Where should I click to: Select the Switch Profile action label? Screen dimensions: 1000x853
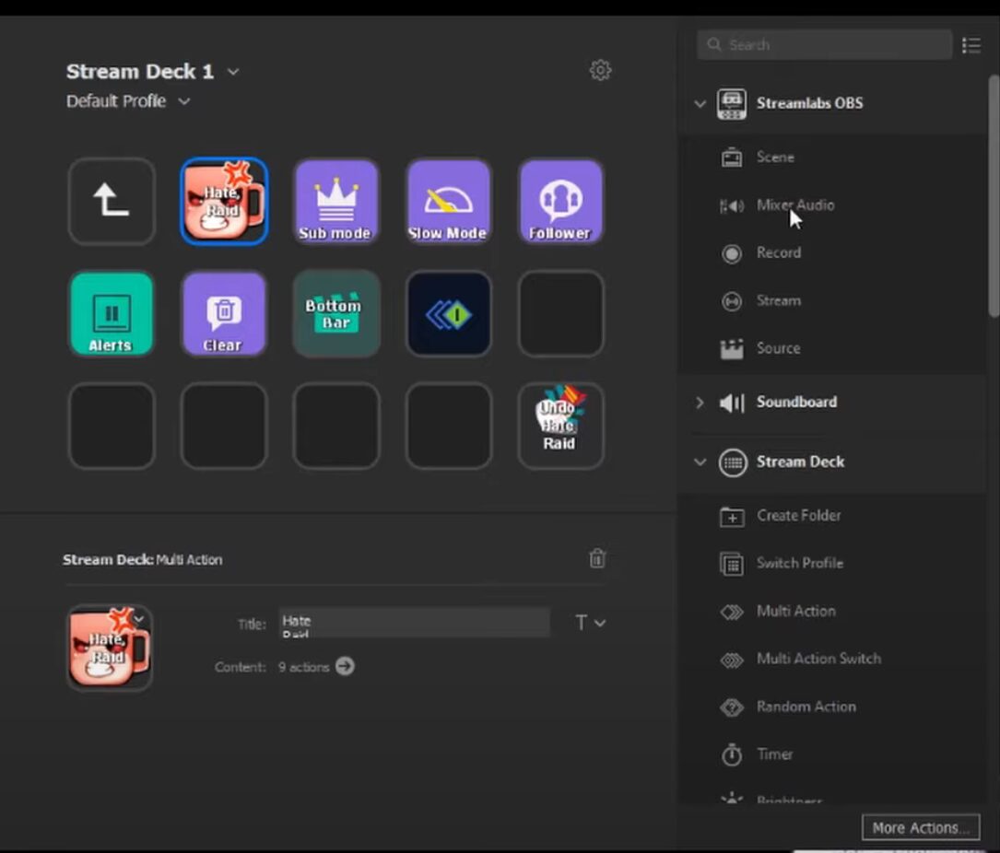click(x=800, y=563)
